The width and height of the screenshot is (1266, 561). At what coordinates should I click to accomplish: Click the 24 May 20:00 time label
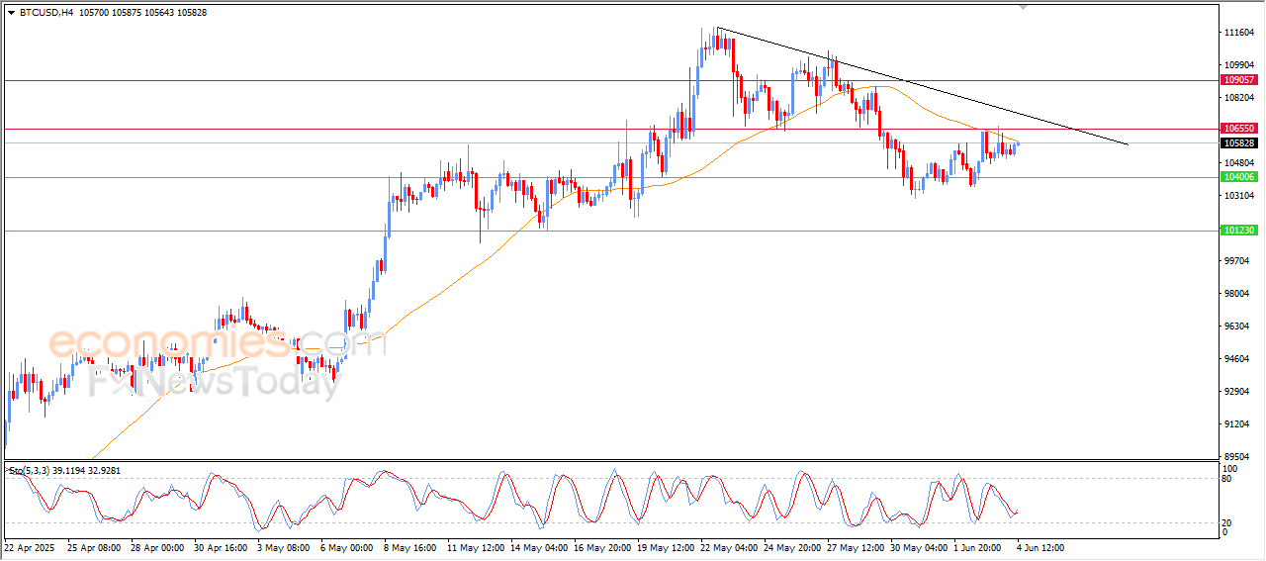[791, 547]
